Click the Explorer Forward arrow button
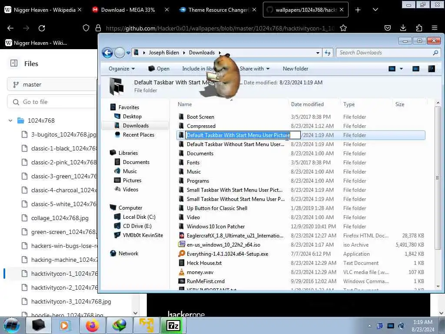 120,53
